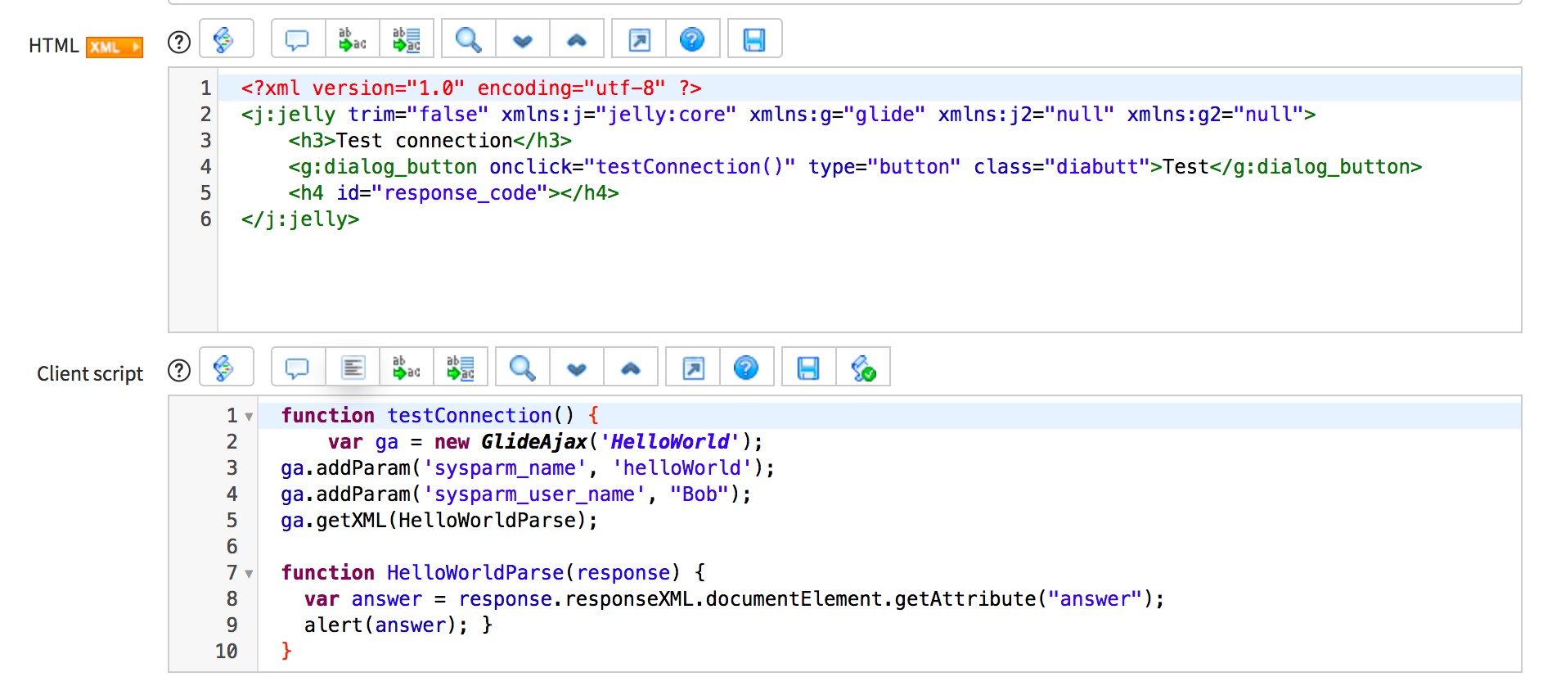Viewport: 1543px width, 686px height.
Task: Click the closing j:jelly tag line in the HTML editor
Action: coord(300,219)
